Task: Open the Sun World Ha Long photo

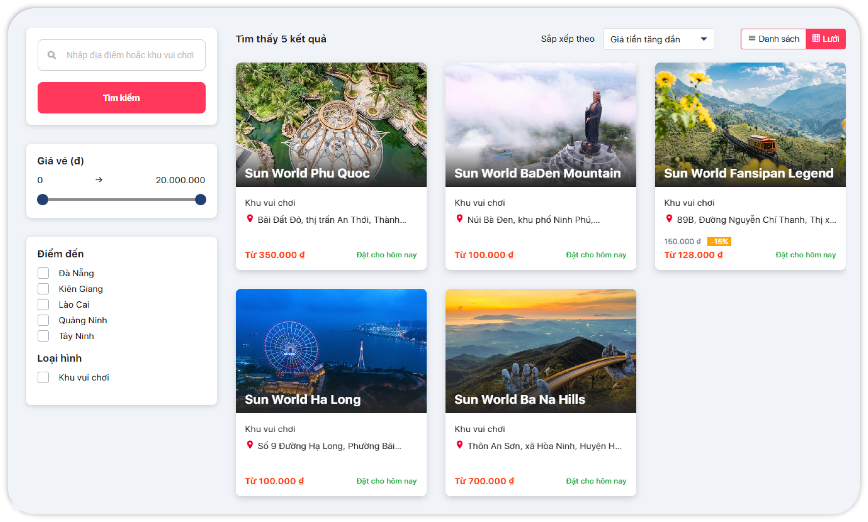Action: pyautogui.click(x=331, y=351)
